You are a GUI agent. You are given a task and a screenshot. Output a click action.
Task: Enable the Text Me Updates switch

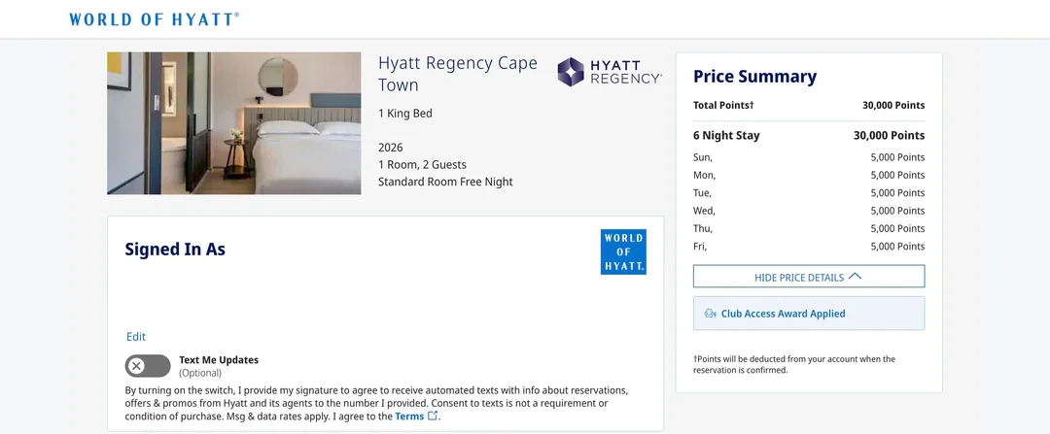tap(148, 366)
